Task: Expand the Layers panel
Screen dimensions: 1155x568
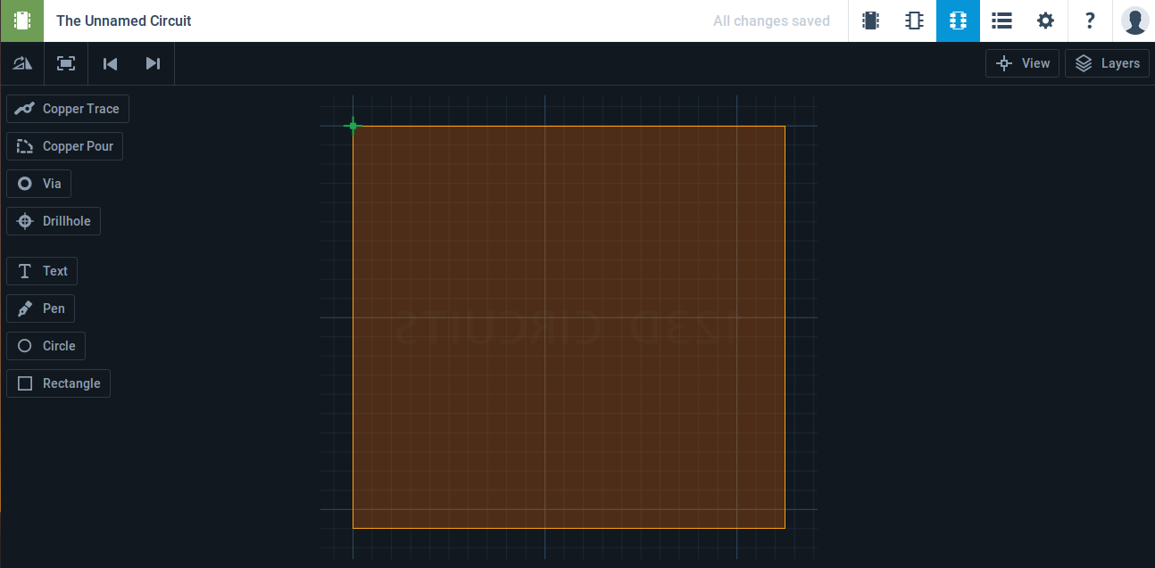Action: [x=1107, y=63]
